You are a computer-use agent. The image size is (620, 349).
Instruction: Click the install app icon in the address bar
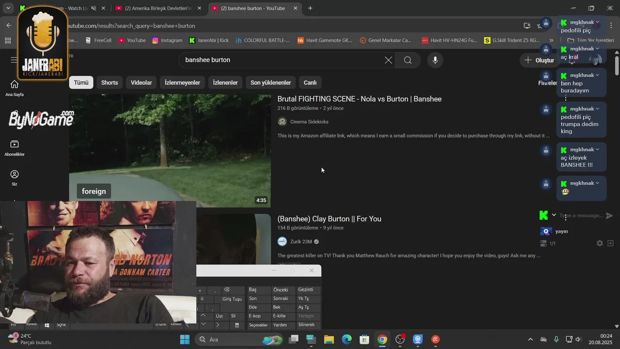point(527,25)
